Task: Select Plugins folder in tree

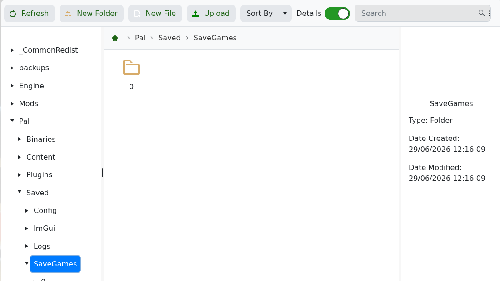Action: pyautogui.click(x=39, y=175)
